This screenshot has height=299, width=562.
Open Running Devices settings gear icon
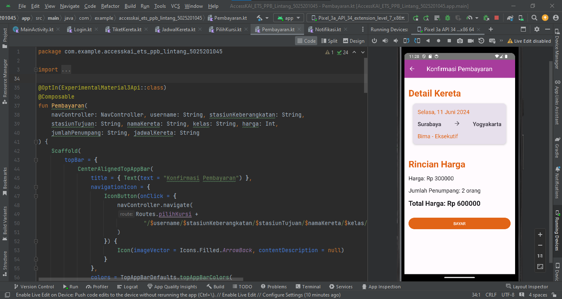point(536,29)
